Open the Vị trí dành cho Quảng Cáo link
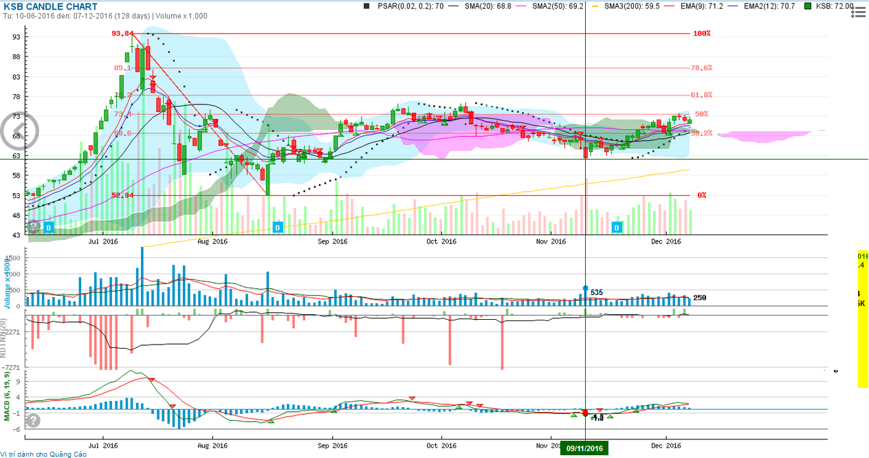The height and width of the screenshot is (458, 869). point(44,454)
